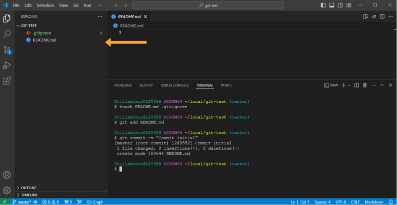Toggle primary side bar visibility
The image size is (397, 205).
click(324, 5)
